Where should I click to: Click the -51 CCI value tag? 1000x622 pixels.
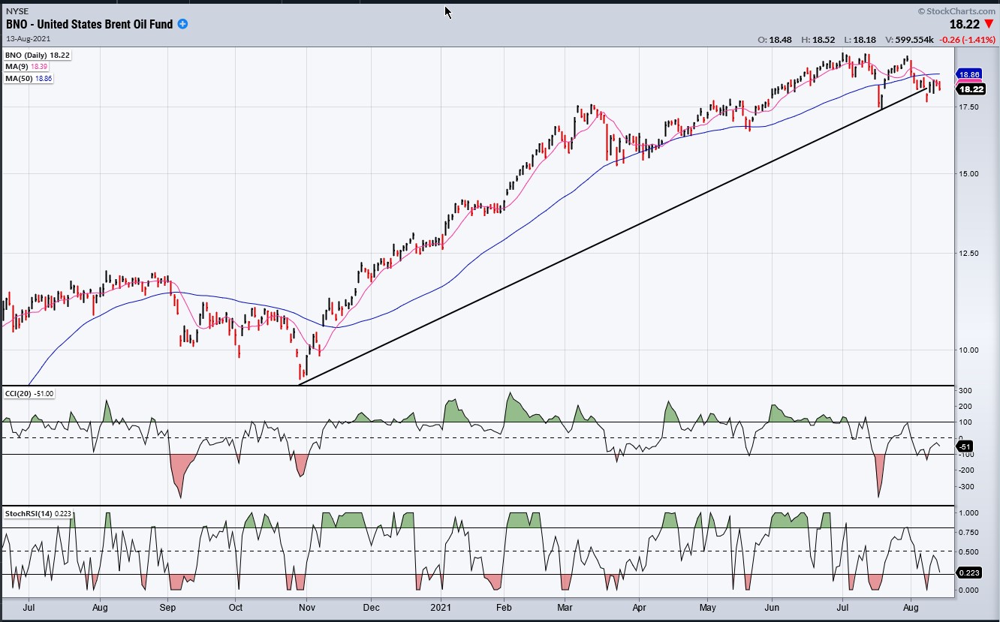coord(965,446)
